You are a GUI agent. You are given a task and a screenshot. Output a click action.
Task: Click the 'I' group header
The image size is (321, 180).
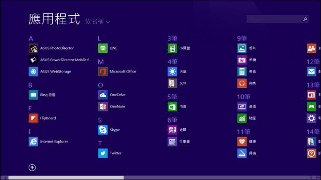point(30,132)
